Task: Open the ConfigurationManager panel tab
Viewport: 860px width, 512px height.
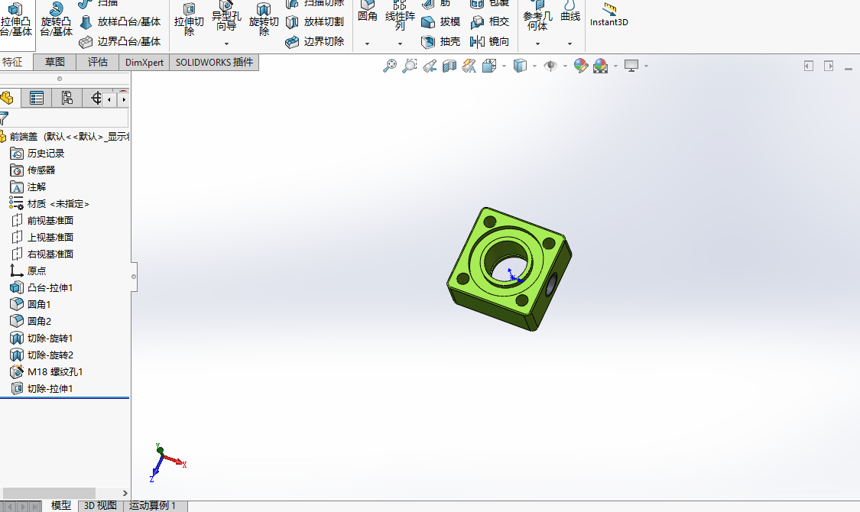Action: 67,99
